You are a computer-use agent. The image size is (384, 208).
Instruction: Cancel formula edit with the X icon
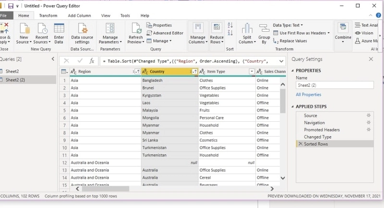[x=66, y=61]
